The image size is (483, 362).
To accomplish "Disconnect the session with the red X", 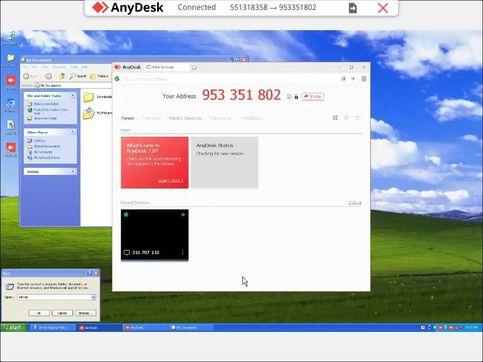I will [383, 8].
